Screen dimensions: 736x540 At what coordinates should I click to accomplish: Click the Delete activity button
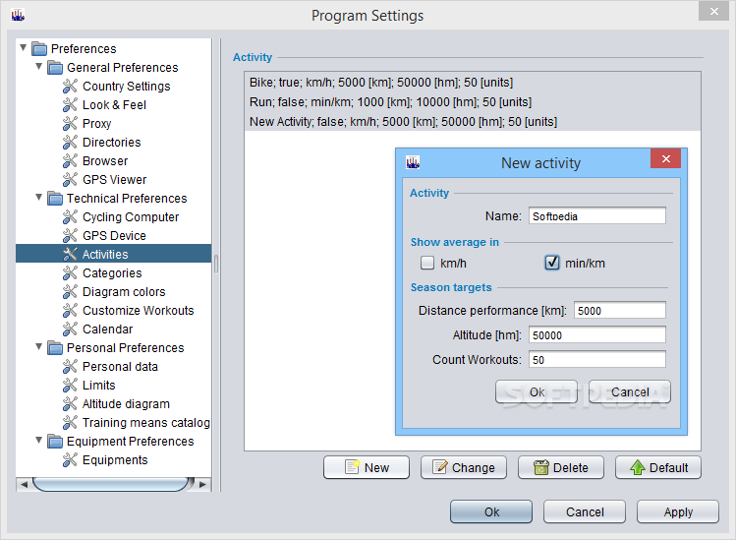[x=561, y=467]
